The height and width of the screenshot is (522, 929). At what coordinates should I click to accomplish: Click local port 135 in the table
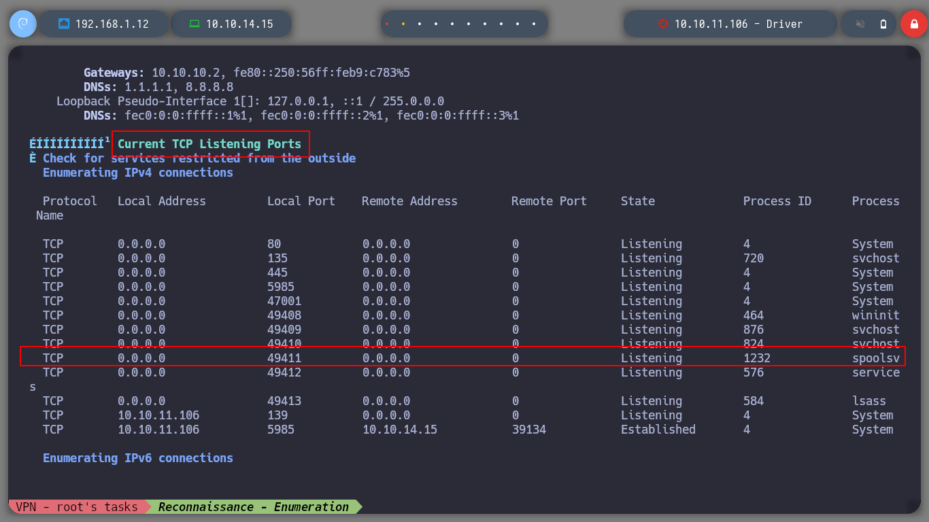click(x=277, y=258)
